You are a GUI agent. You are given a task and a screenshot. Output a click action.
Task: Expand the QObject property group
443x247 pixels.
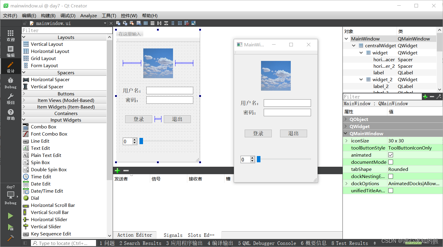point(345,119)
